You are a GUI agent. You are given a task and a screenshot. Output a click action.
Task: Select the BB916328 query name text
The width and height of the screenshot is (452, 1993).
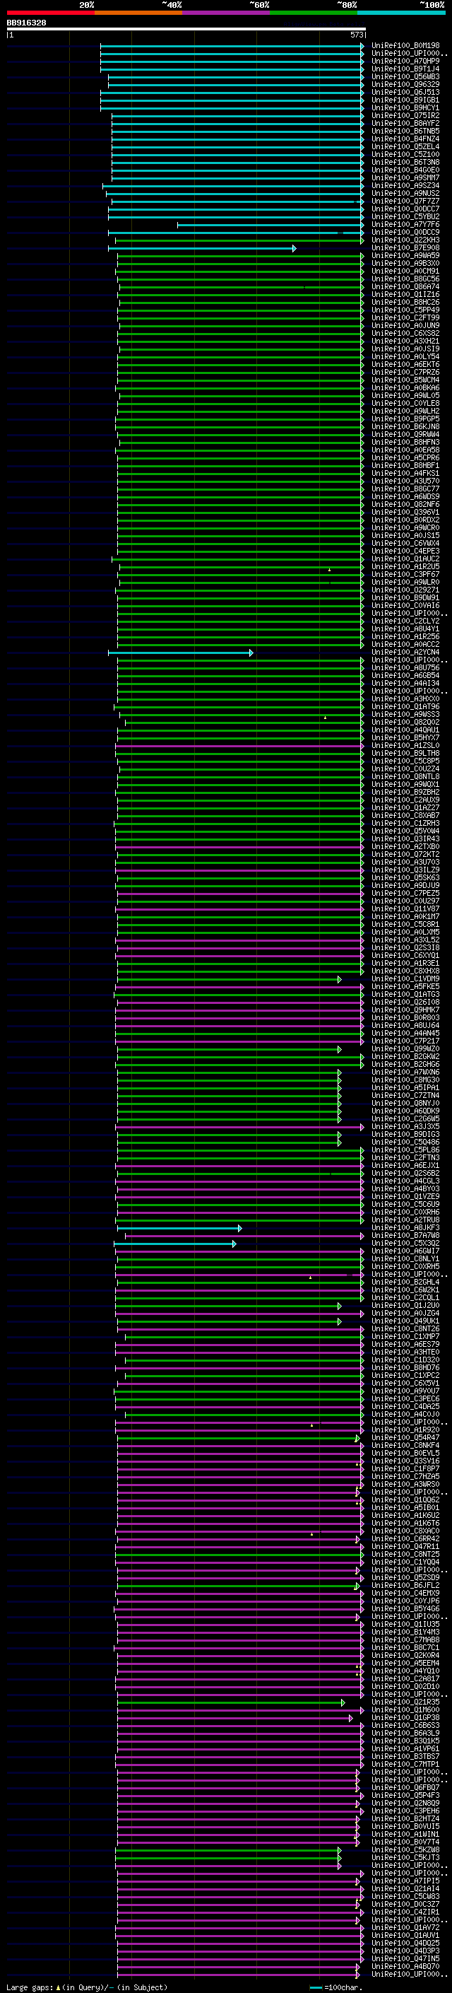(26, 23)
